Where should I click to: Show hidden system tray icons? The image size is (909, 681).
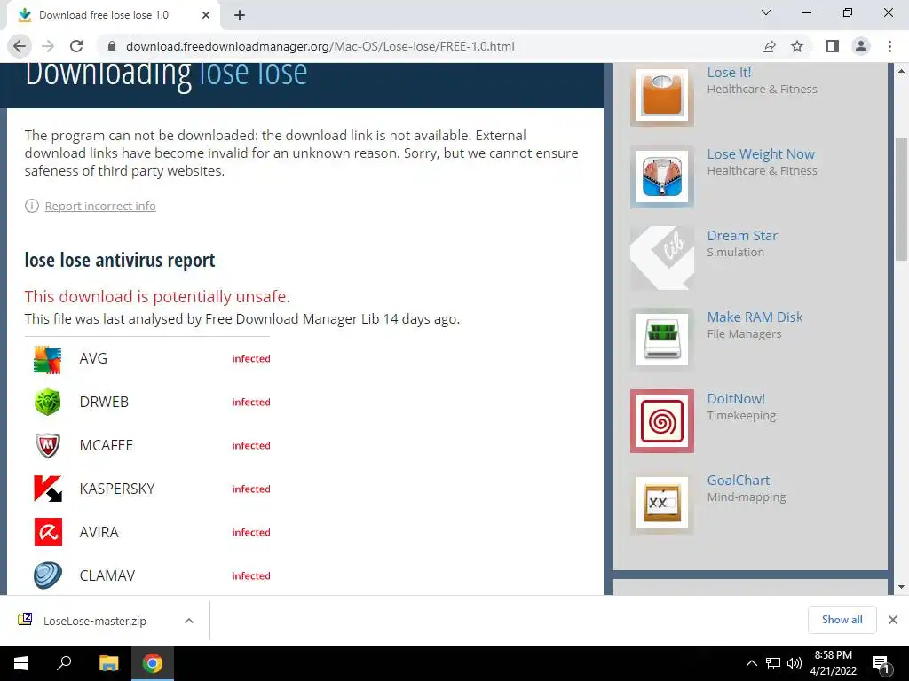pos(751,663)
